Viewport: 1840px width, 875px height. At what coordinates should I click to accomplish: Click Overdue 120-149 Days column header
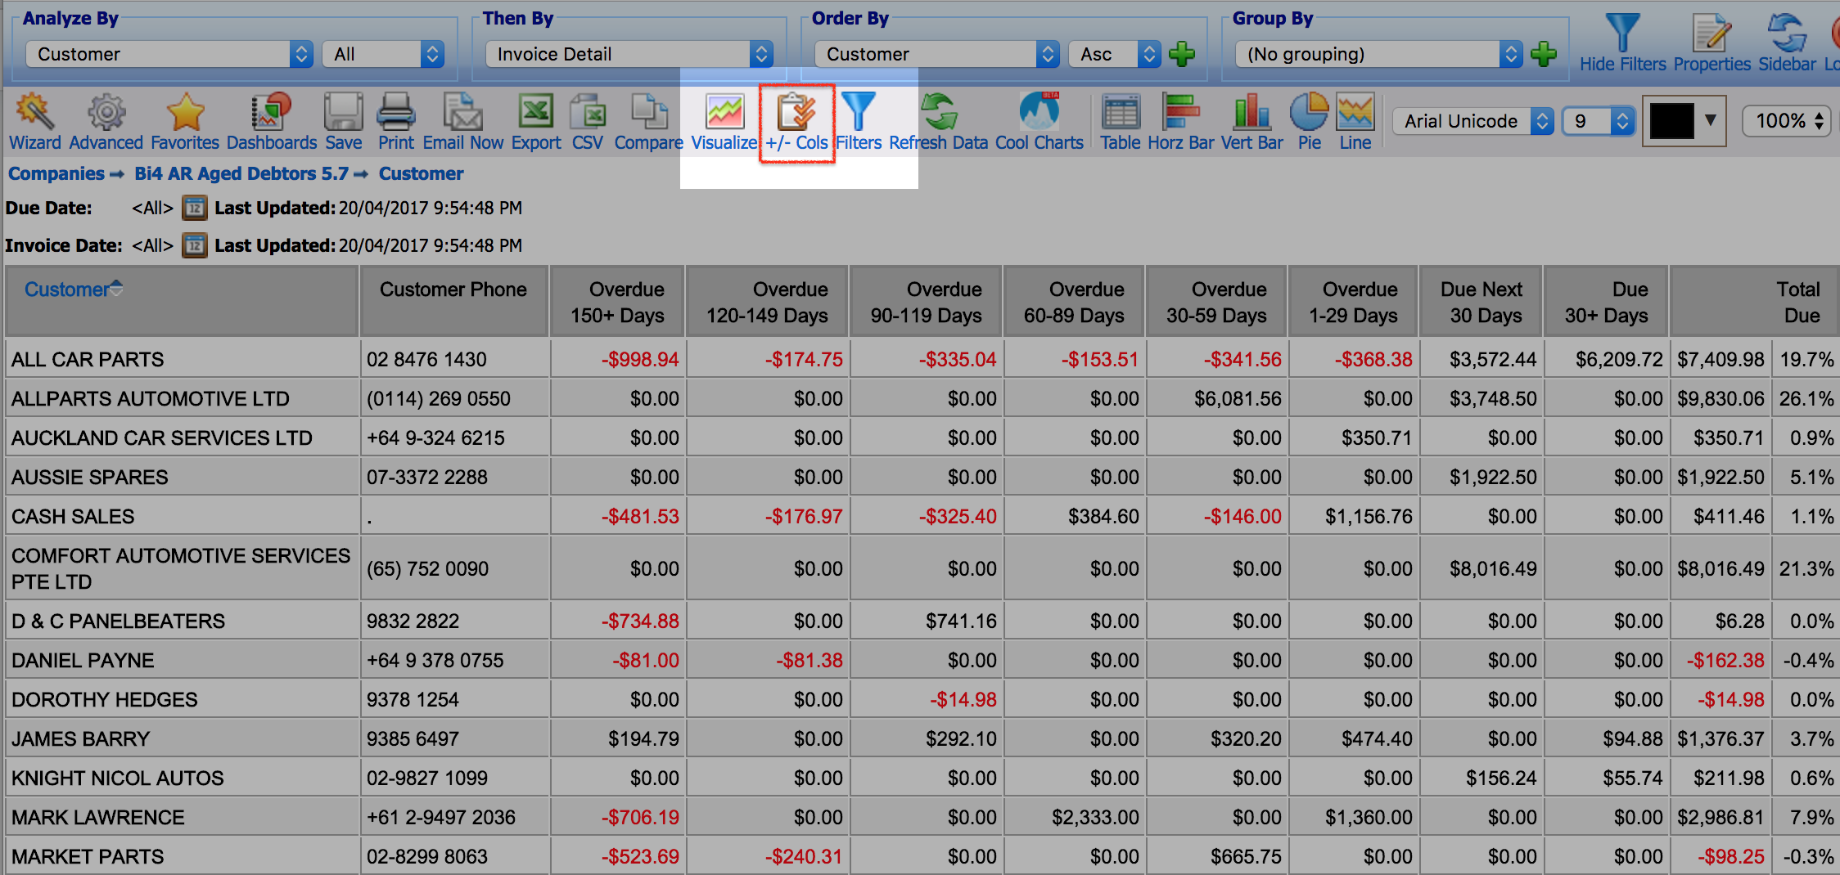[x=767, y=302]
